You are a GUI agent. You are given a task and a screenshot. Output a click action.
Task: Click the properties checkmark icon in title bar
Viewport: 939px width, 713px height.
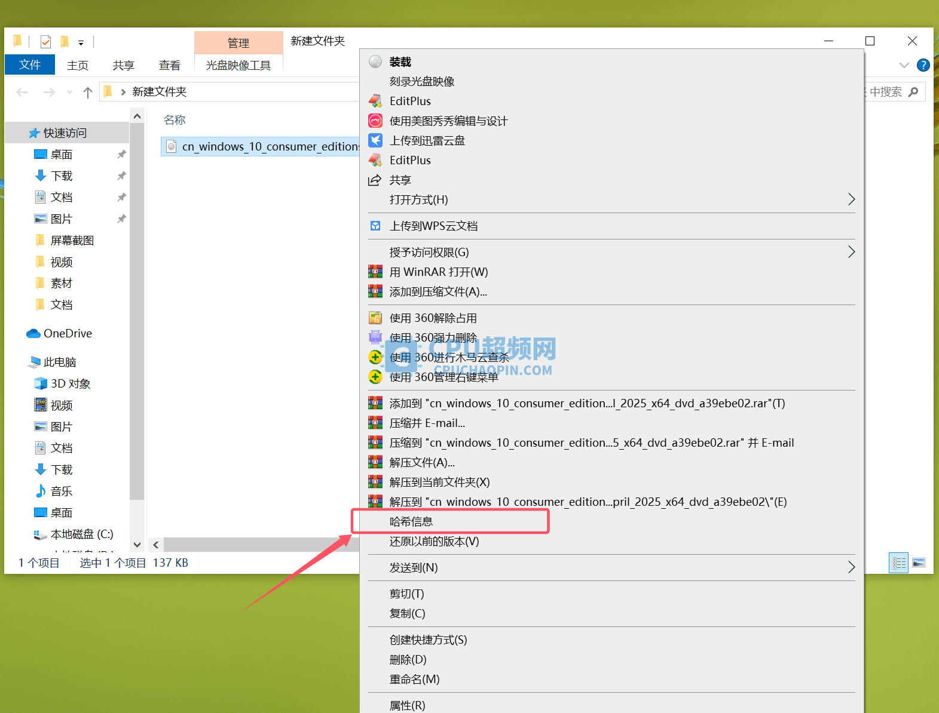45,42
